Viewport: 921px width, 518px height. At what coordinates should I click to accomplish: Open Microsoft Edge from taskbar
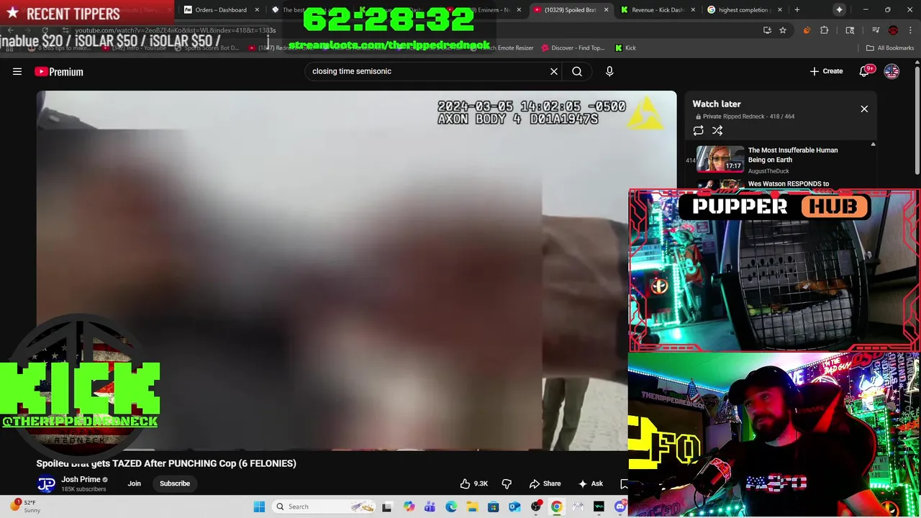[x=451, y=506]
